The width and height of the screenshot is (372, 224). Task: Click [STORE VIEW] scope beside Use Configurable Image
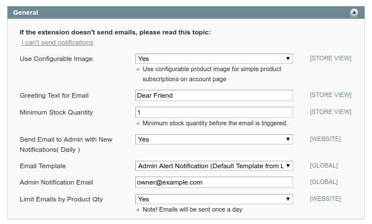tap(330, 58)
